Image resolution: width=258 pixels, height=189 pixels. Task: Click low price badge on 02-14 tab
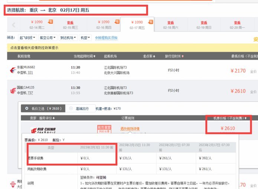[x=50, y=21]
